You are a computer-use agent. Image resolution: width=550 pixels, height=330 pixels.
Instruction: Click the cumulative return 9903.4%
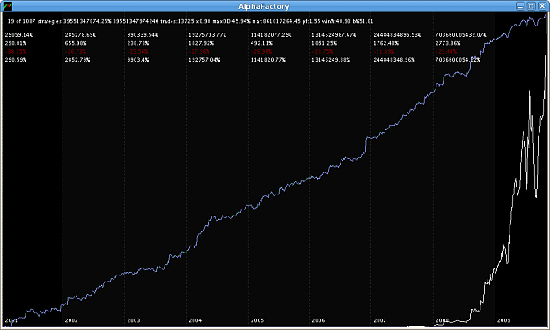click(x=138, y=60)
